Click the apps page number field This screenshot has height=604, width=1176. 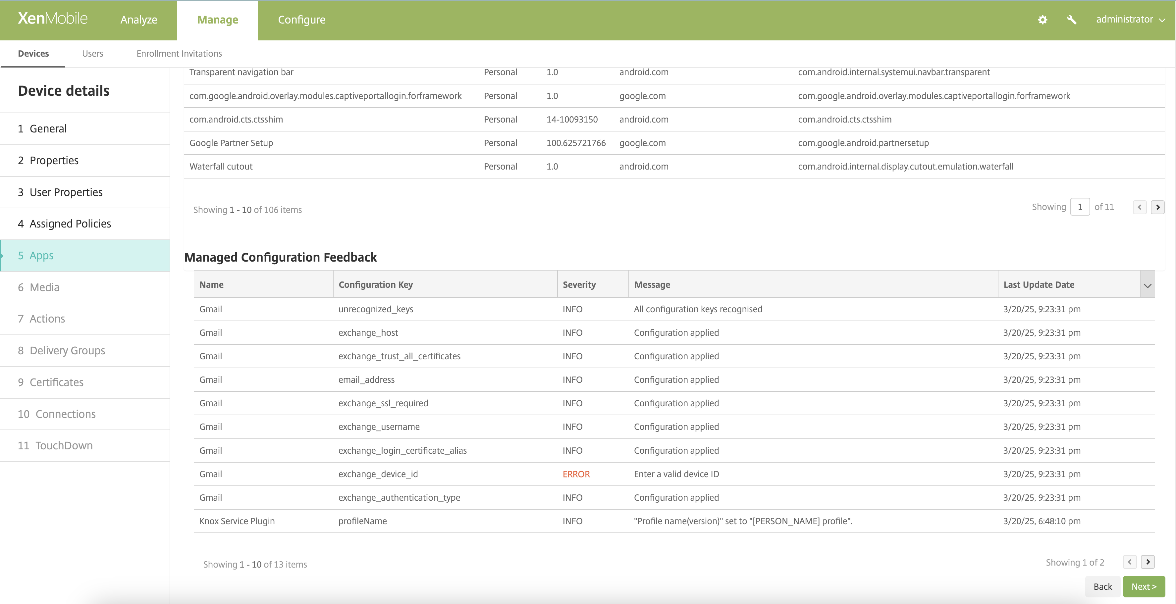(x=1080, y=207)
